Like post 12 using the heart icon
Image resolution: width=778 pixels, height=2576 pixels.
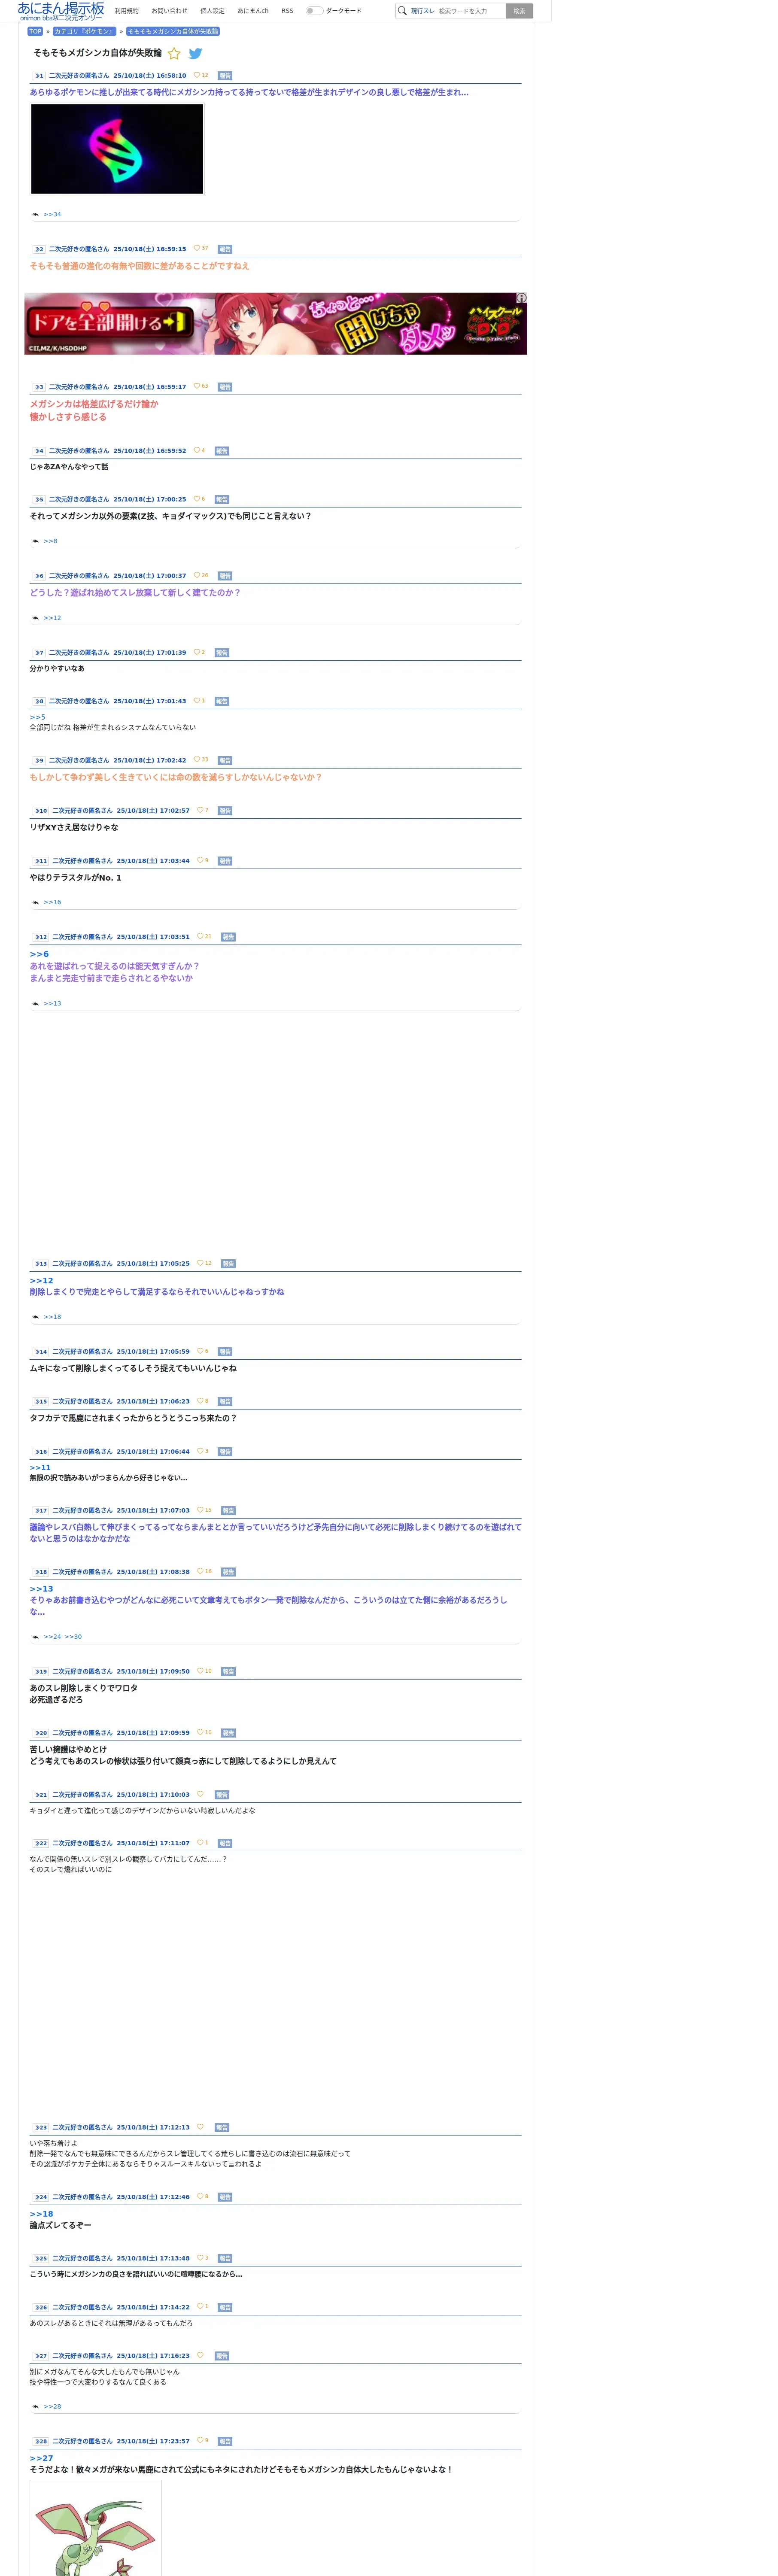point(200,937)
